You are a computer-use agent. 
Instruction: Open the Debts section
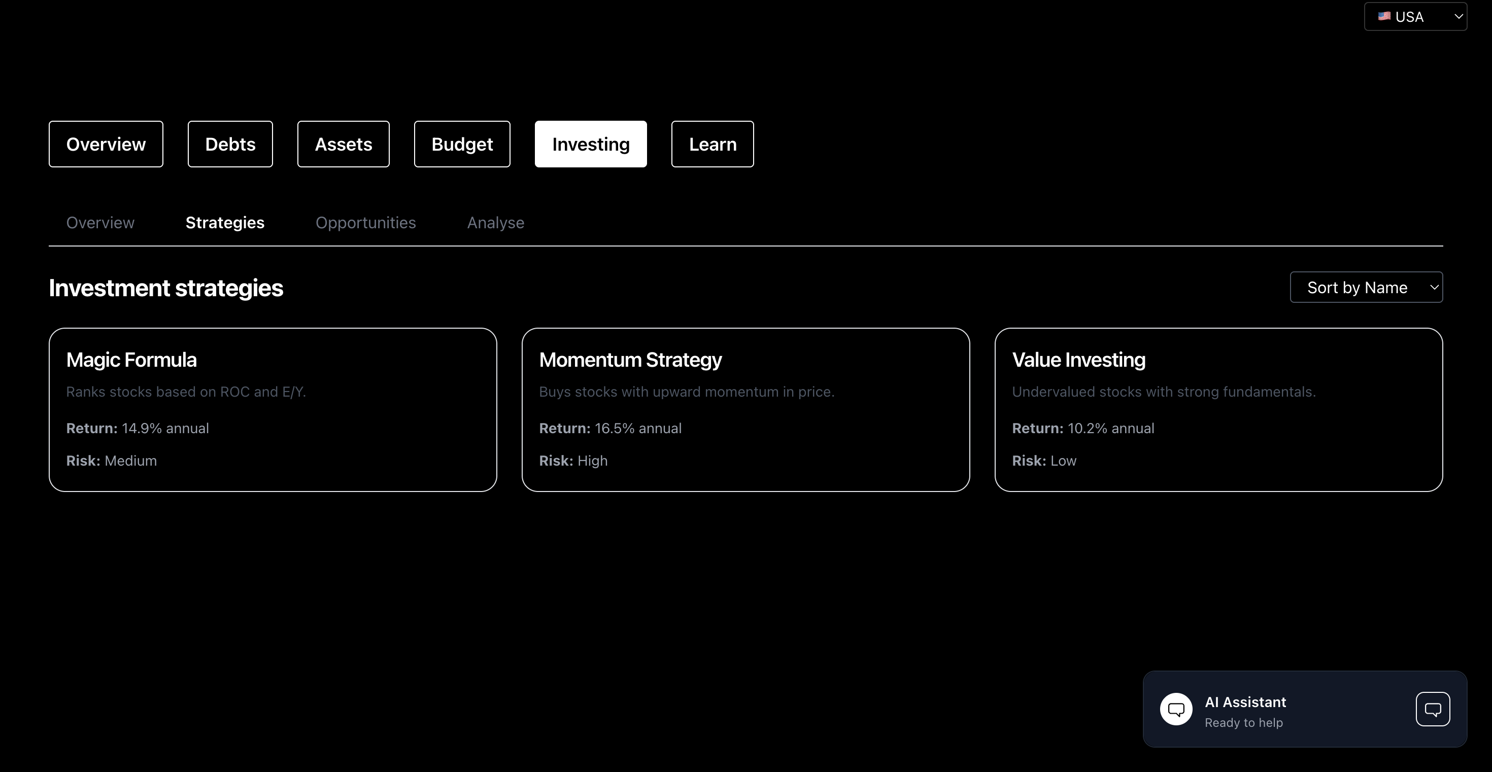[230, 144]
